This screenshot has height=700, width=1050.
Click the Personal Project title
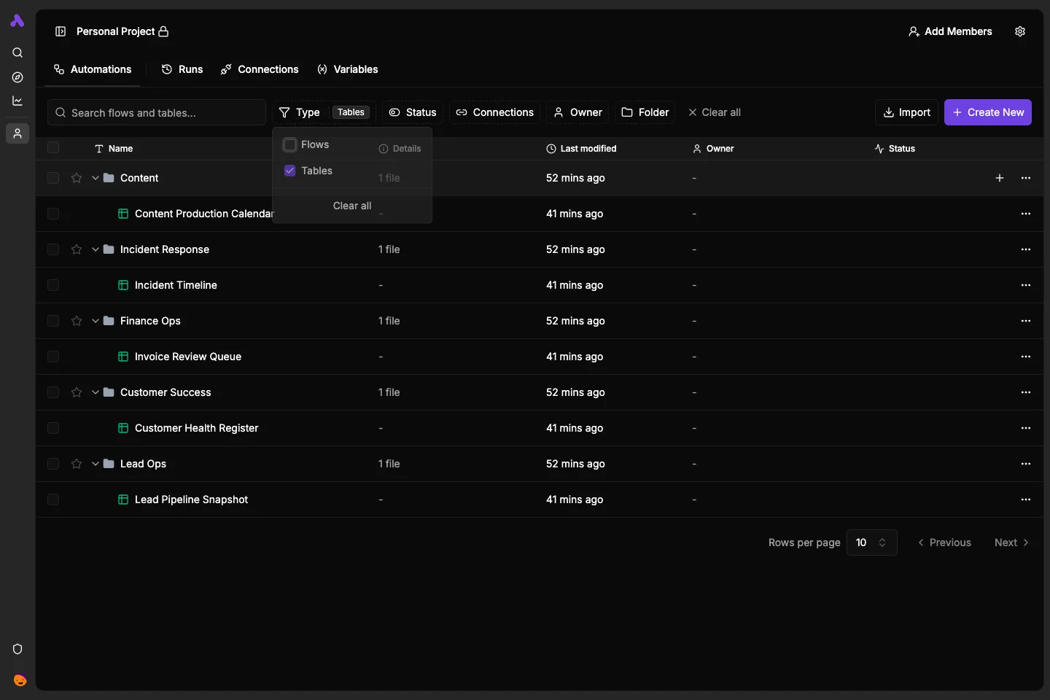pyautogui.click(x=115, y=31)
